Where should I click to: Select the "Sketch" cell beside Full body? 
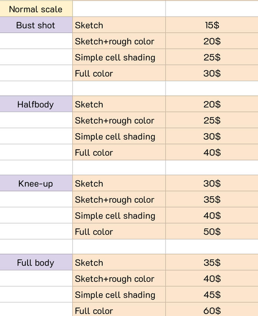(119, 263)
